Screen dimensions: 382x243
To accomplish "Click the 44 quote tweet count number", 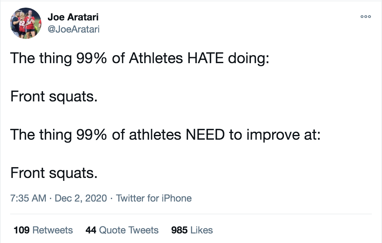I will pyautogui.click(x=91, y=230).
